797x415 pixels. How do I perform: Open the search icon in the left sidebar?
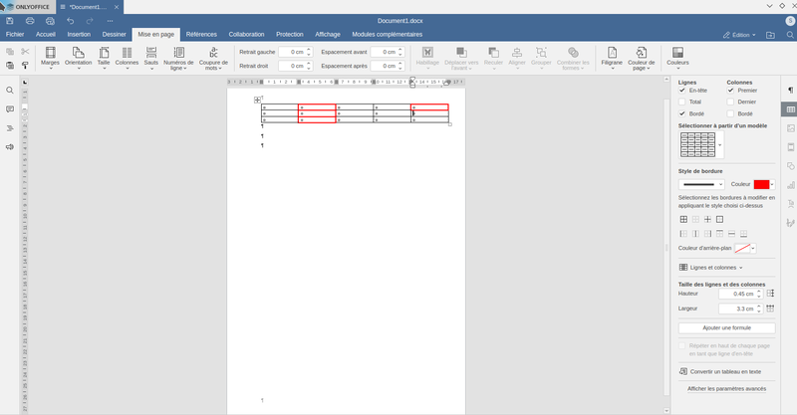[10, 90]
